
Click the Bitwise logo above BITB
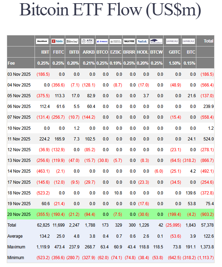(x=72, y=41)
